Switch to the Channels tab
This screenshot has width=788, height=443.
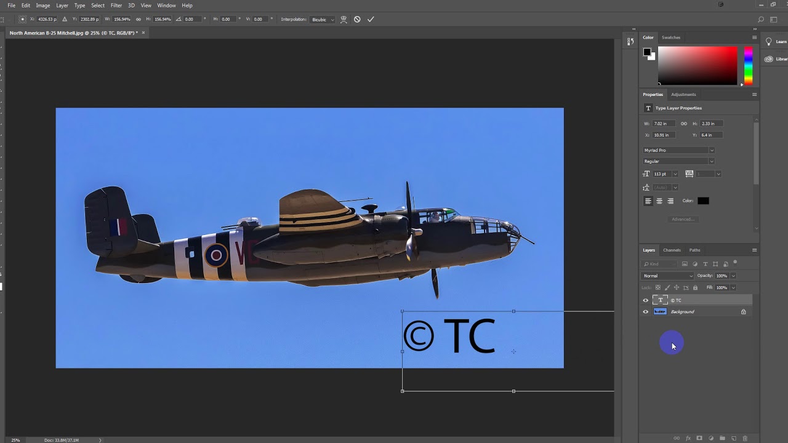click(x=672, y=250)
